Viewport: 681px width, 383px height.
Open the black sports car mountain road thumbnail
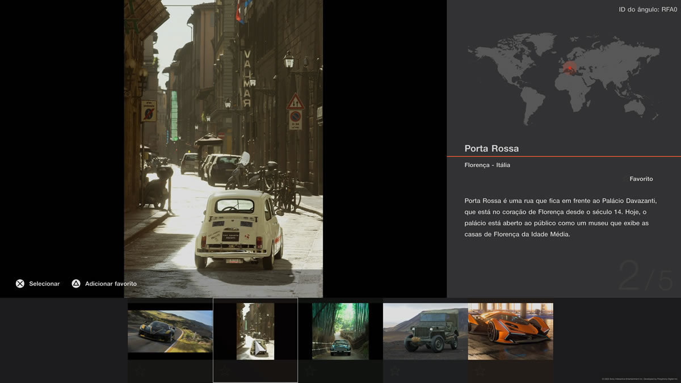tap(170, 331)
